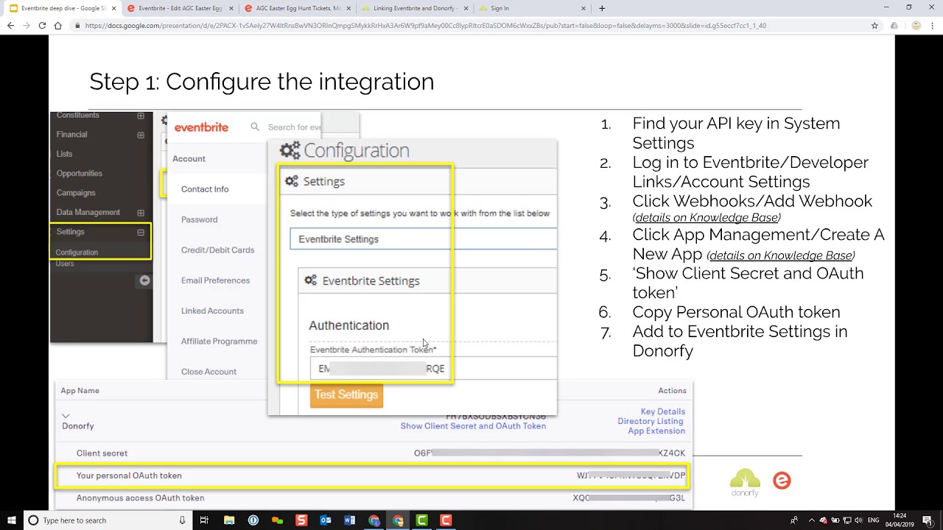Viewport: 943px width, 530px height.
Task: Open Lists in the Donorfy sidebar
Action: [x=64, y=154]
